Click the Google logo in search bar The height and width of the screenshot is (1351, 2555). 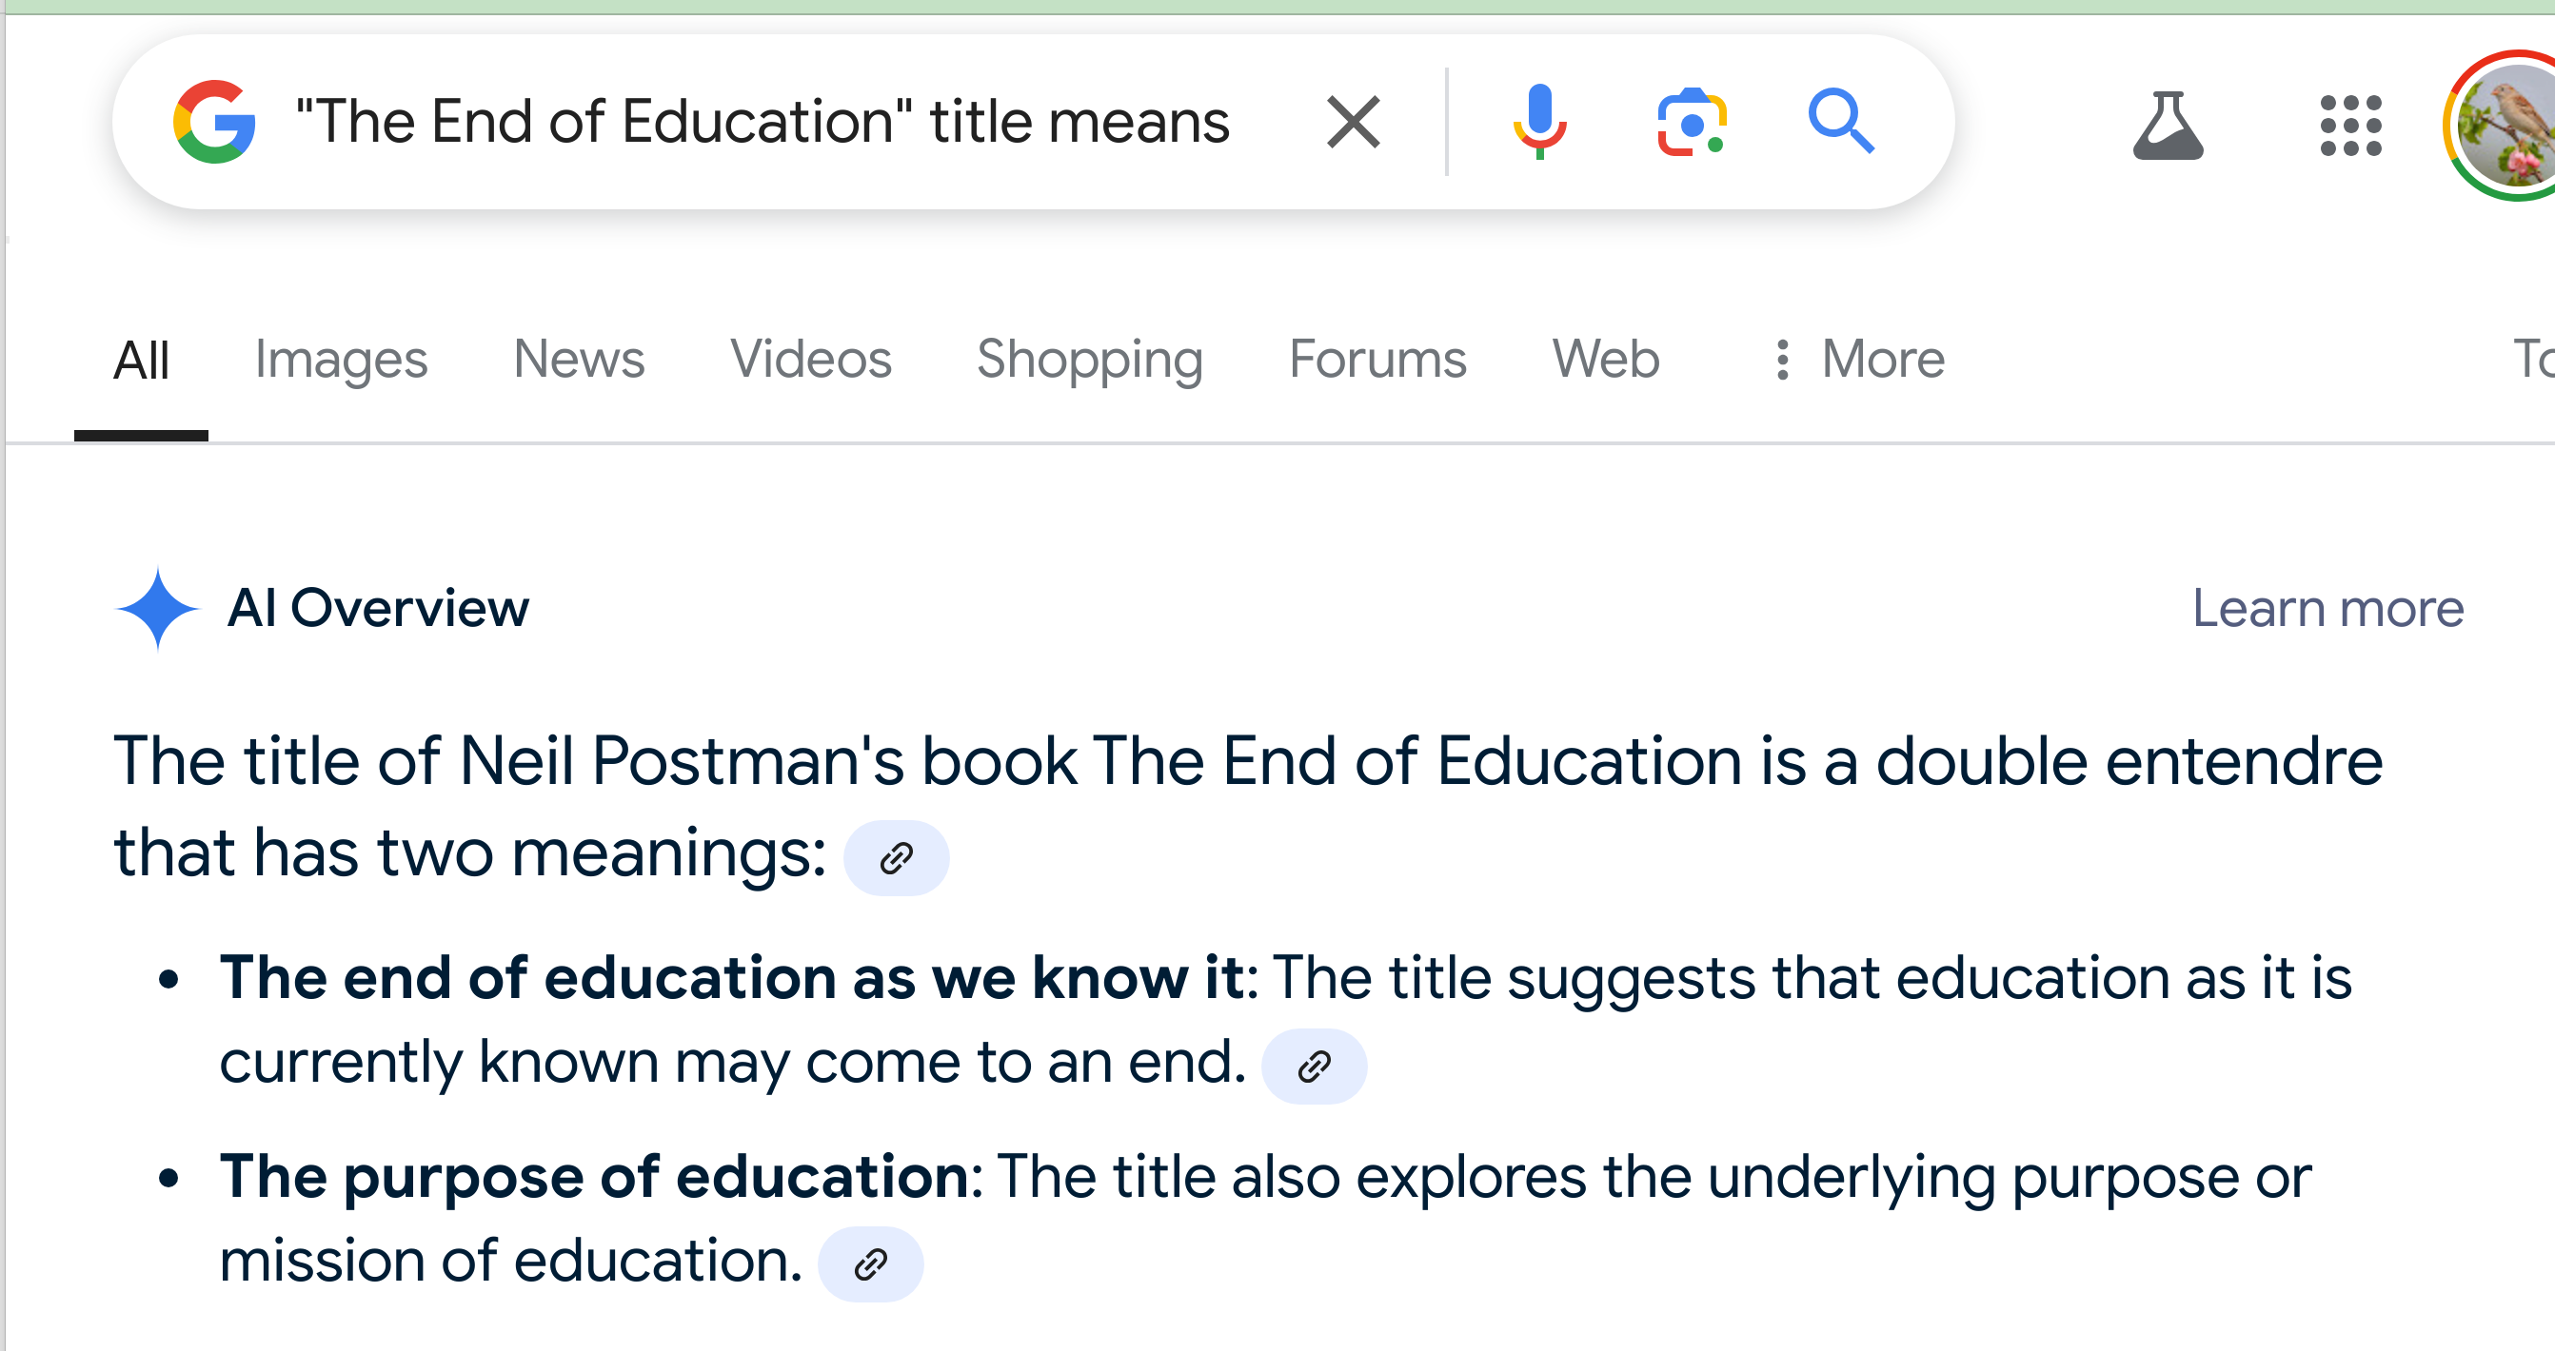214,122
